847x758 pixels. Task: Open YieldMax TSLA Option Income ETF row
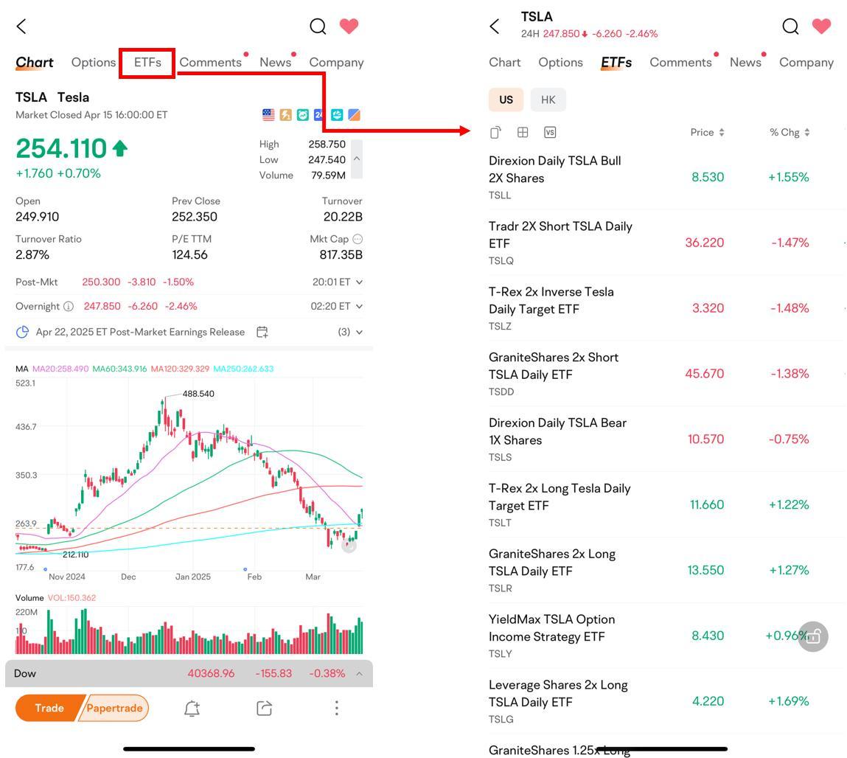(666, 636)
